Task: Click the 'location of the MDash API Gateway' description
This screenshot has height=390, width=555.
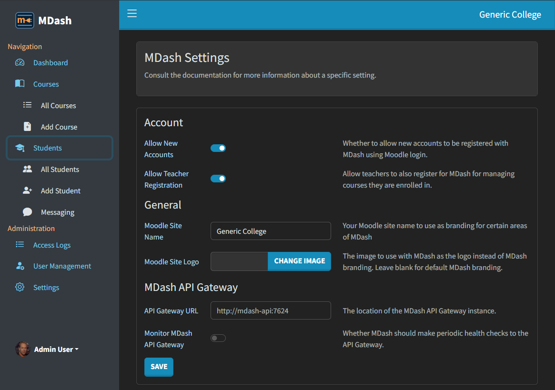Action: point(419,311)
